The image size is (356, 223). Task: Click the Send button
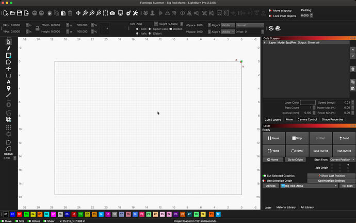coord(344,138)
